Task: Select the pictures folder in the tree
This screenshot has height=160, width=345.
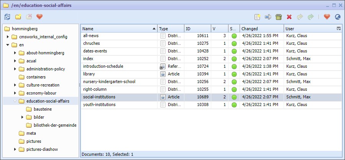Action: coord(34,141)
